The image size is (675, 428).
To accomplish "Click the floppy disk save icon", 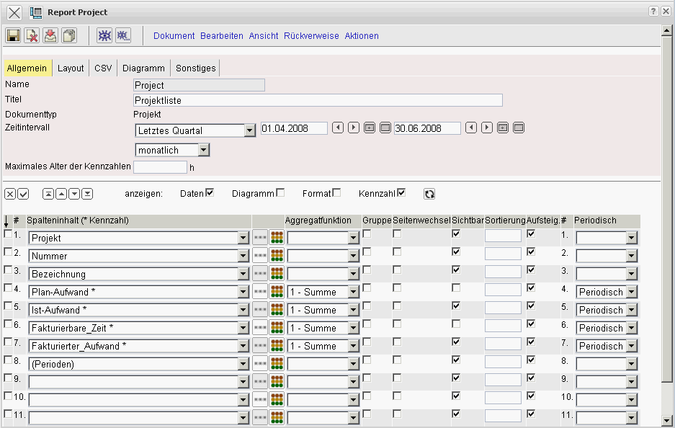I will coord(13,35).
